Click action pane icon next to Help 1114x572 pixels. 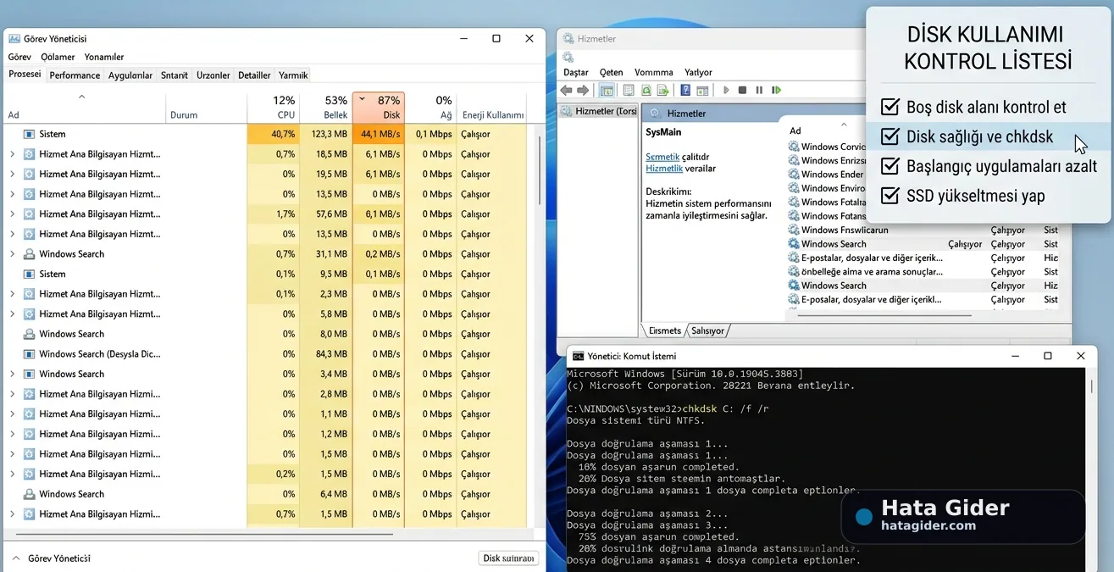[x=702, y=90]
